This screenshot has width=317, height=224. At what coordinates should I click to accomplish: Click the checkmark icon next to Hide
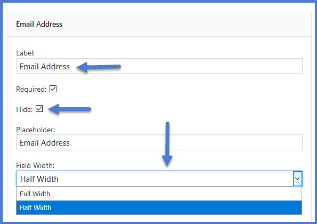click(39, 109)
